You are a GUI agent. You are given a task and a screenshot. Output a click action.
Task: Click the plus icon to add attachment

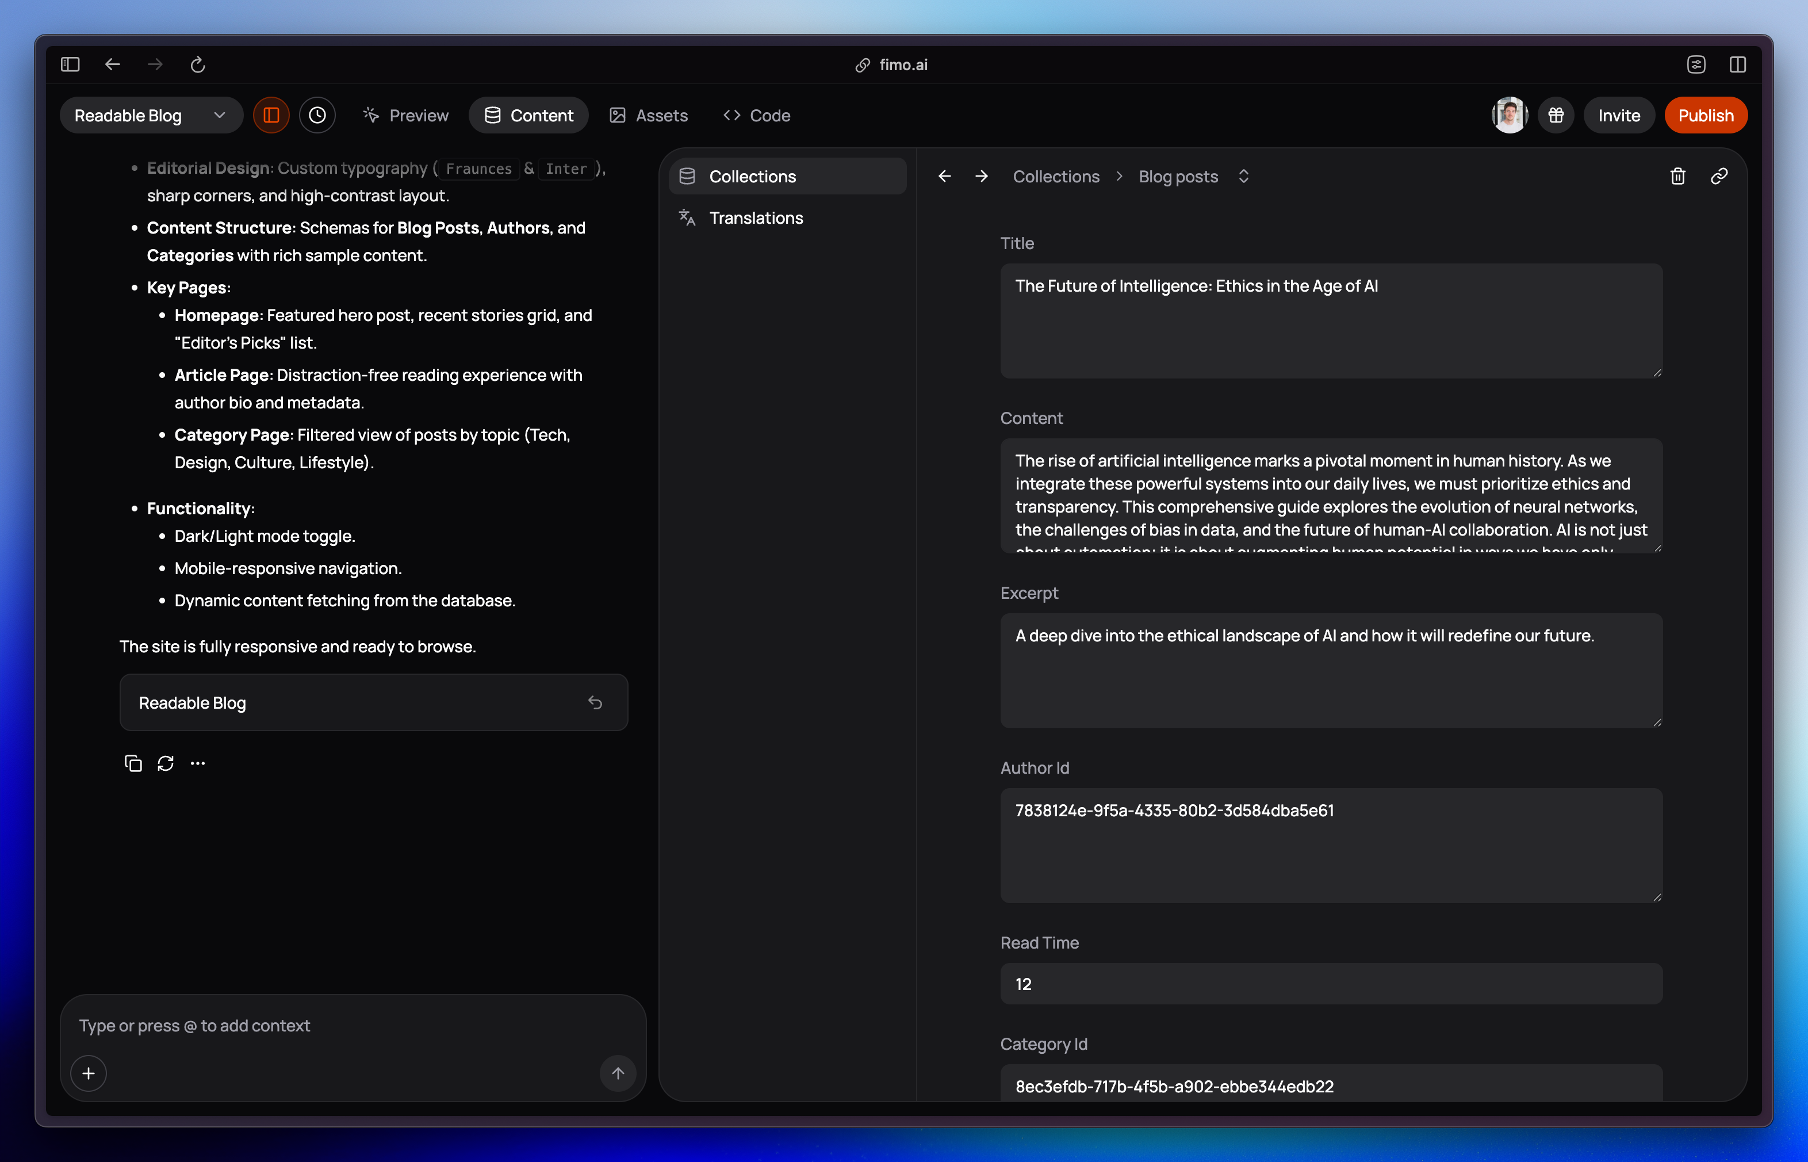[x=88, y=1073]
